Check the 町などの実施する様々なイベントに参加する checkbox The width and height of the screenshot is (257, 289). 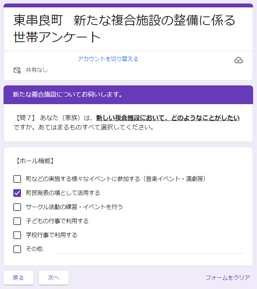point(17,179)
